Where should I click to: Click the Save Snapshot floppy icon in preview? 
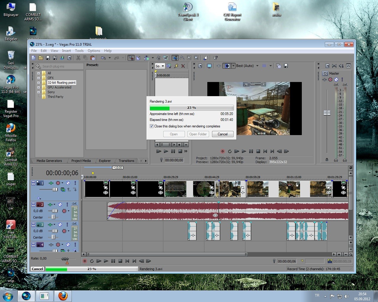tap(286, 66)
